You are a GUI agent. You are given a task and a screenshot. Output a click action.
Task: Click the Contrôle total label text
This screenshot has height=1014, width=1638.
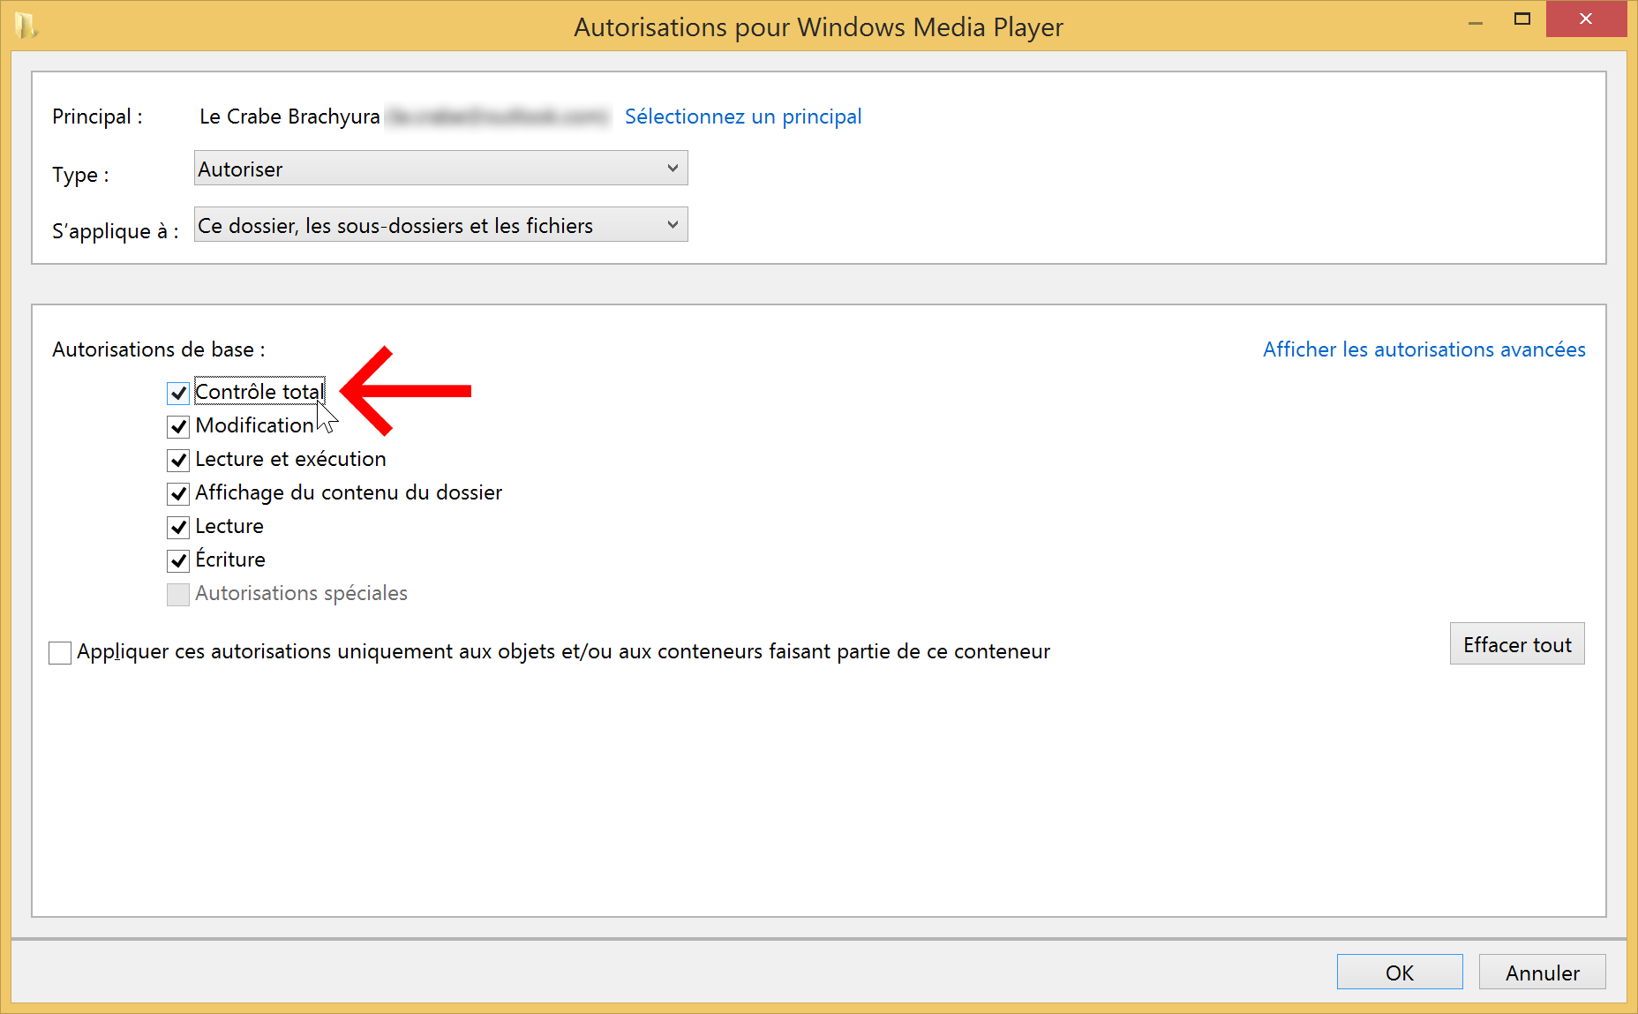tap(259, 392)
